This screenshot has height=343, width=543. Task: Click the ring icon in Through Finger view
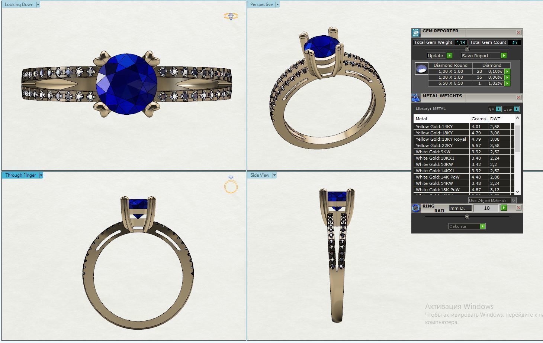tap(231, 184)
